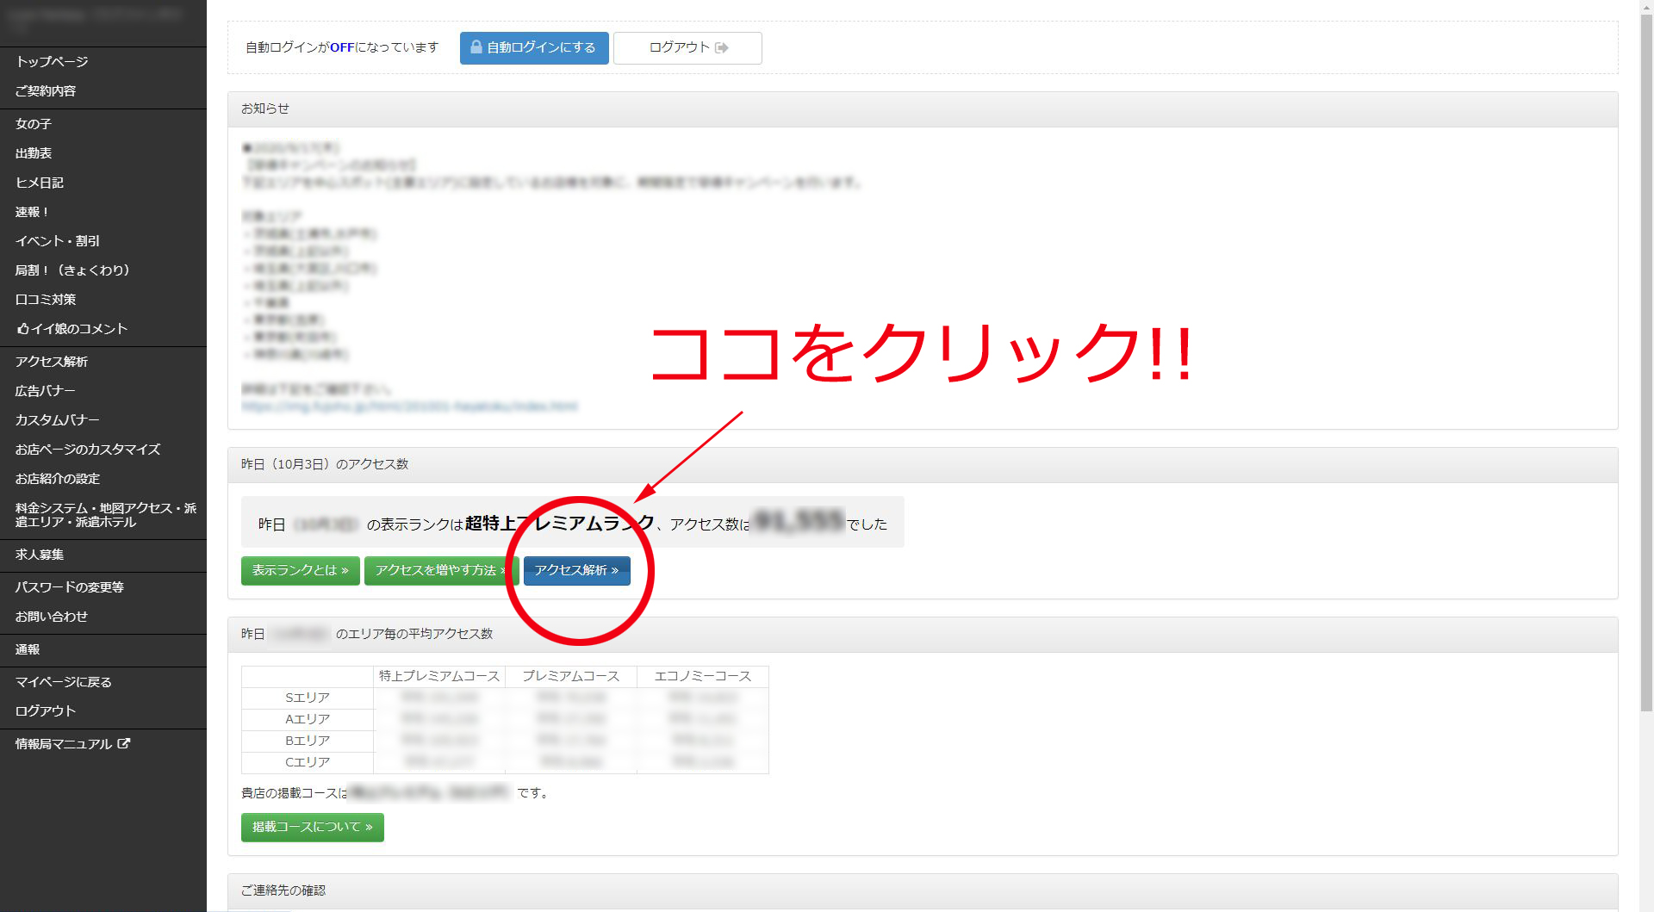Open ヒメ日記 sidebar item

[40, 183]
